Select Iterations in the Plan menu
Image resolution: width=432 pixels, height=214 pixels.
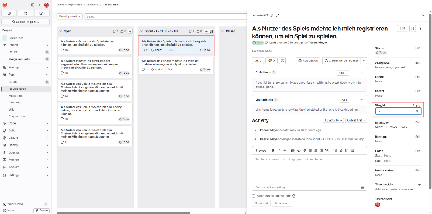pos(15,103)
